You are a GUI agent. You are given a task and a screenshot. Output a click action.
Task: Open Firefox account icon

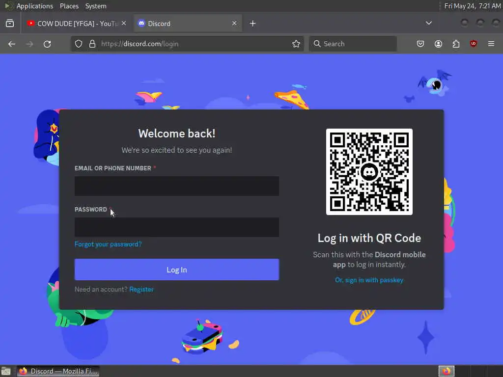coord(438,44)
